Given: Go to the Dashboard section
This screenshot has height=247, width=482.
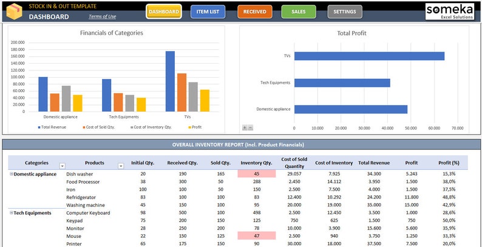Looking at the screenshot, I should click(x=164, y=12).
